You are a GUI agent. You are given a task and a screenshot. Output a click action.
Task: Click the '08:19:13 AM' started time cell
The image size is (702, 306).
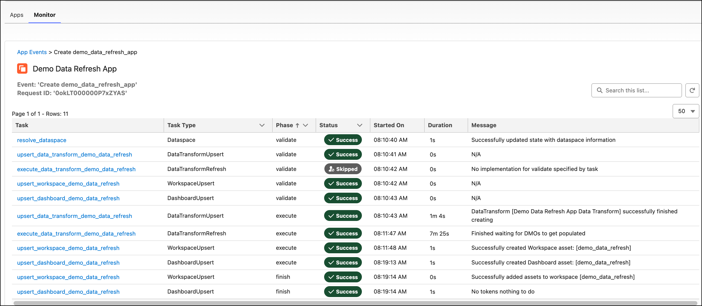(x=390, y=262)
